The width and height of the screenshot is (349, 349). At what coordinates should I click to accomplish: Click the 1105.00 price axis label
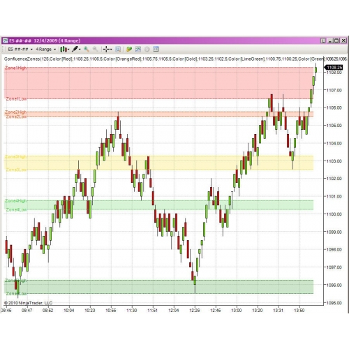click(334, 126)
